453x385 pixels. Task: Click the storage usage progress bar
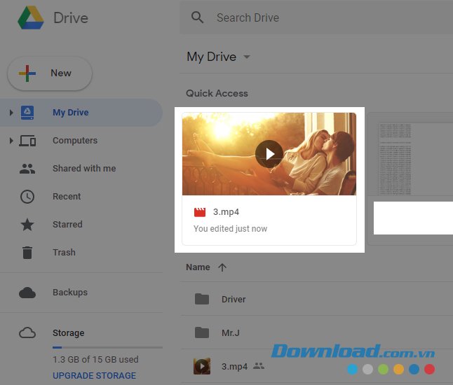point(107,347)
